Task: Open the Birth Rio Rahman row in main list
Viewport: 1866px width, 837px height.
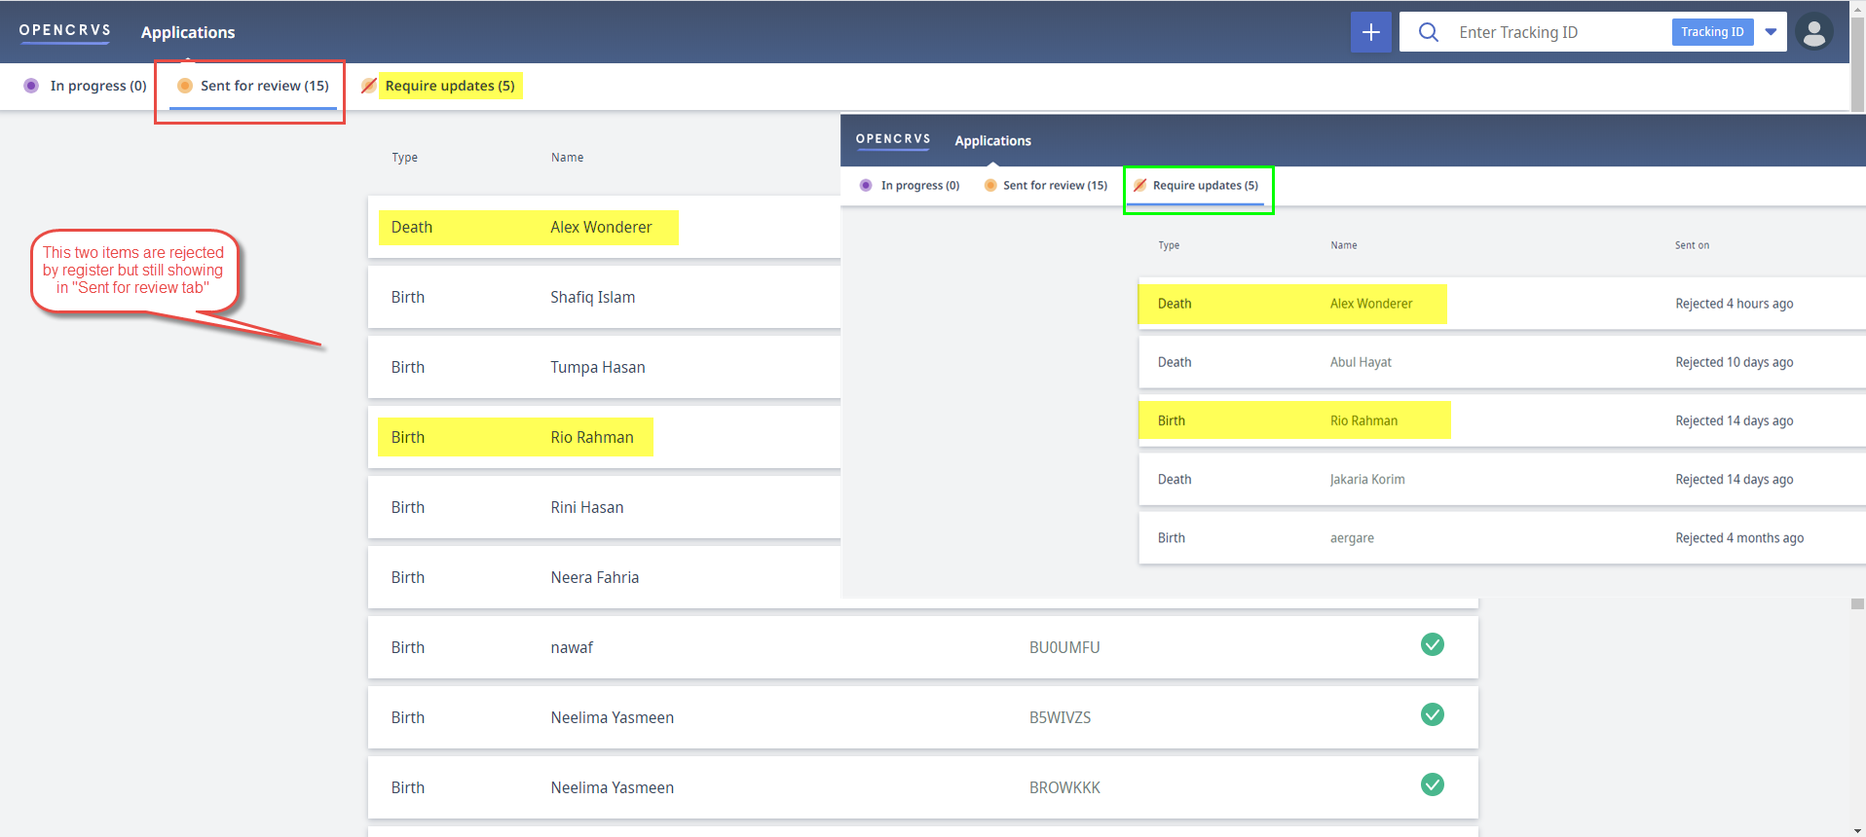Action: tap(604, 437)
